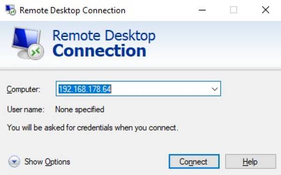The image size is (281, 175).
Task: Click the bold Connection word in banner
Action: click(x=99, y=51)
